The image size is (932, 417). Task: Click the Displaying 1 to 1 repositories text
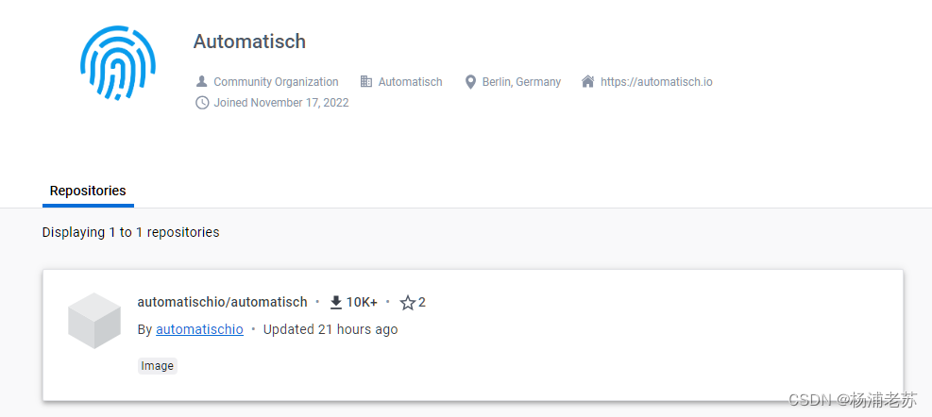pyautogui.click(x=130, y=232)
